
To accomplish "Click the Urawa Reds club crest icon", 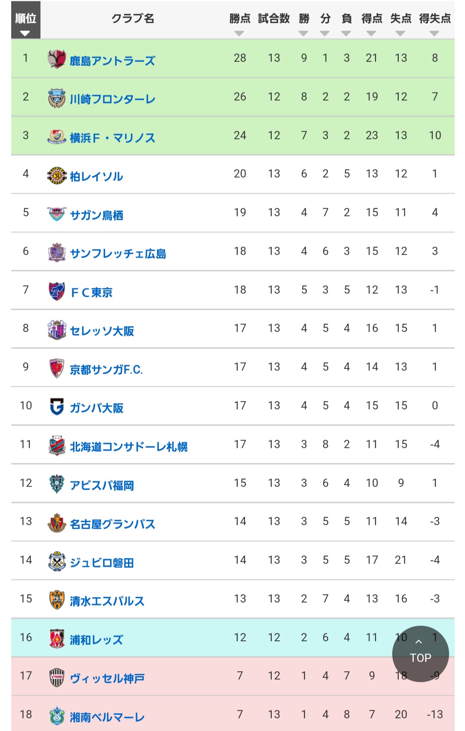I will click(56, 638).
